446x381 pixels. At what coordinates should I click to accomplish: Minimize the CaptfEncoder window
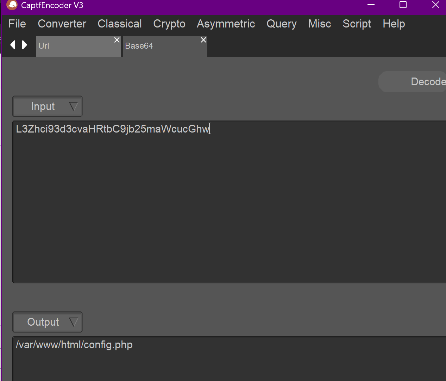371,5
